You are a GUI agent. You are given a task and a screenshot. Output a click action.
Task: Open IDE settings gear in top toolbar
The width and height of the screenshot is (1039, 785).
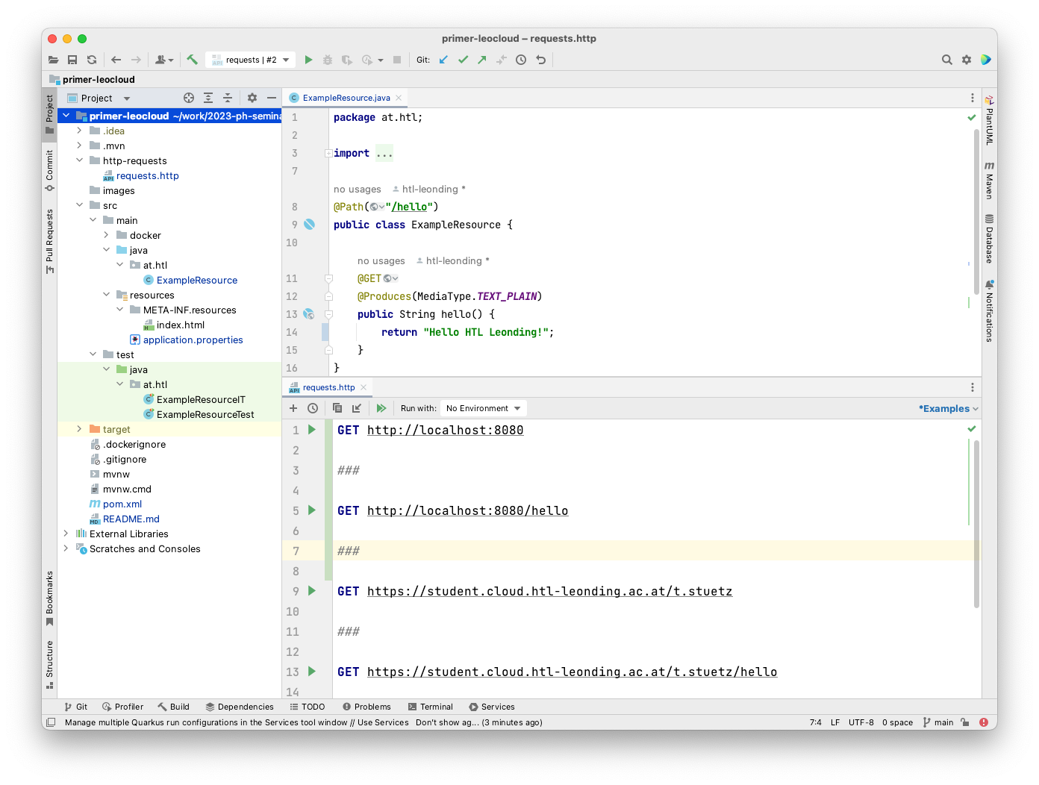(x=967, y=60)
